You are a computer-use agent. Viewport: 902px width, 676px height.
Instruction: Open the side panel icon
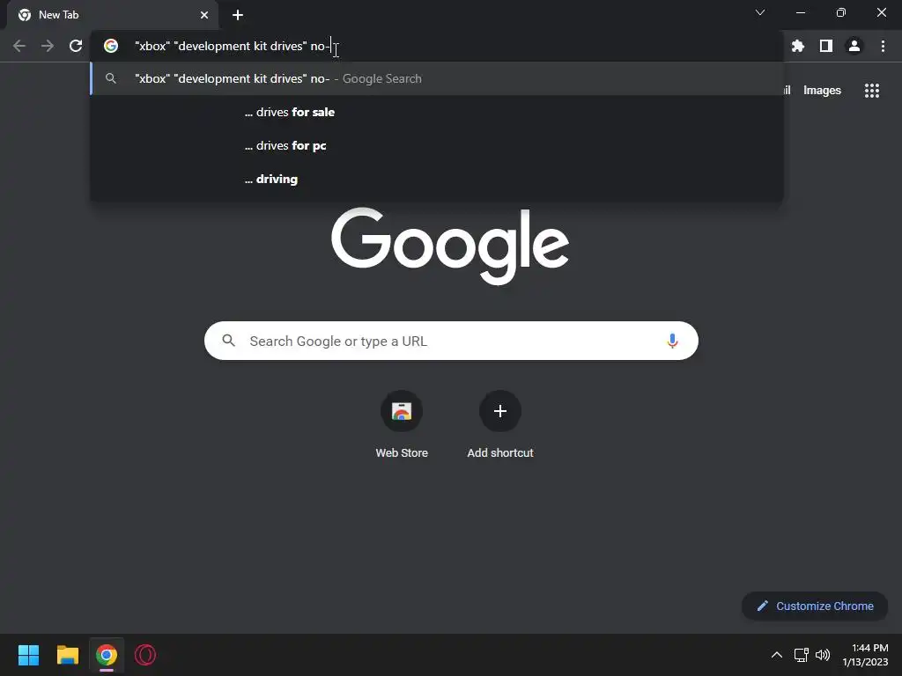(x=826, y=46)
